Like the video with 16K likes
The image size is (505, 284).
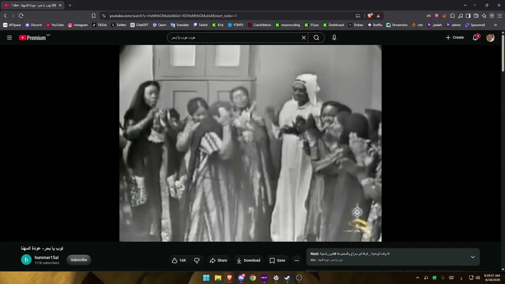tap(179, 260)
